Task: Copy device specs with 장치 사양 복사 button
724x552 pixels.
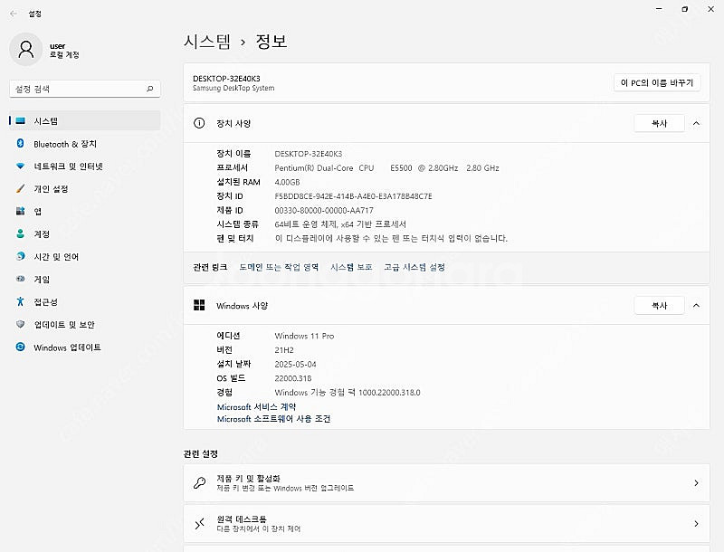Action: coord(660,123)
